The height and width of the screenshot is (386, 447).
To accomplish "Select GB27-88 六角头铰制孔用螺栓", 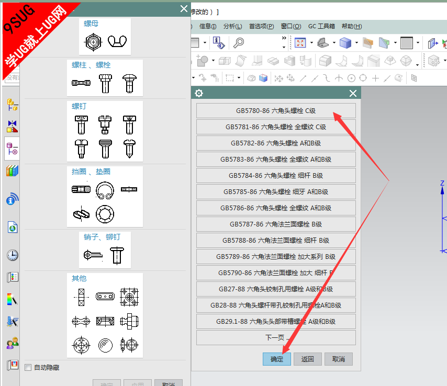I will 276,289.
